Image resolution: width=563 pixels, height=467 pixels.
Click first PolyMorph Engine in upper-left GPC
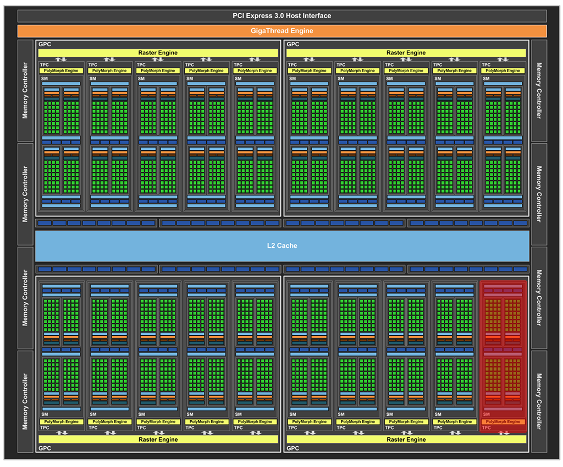point(61,70)
